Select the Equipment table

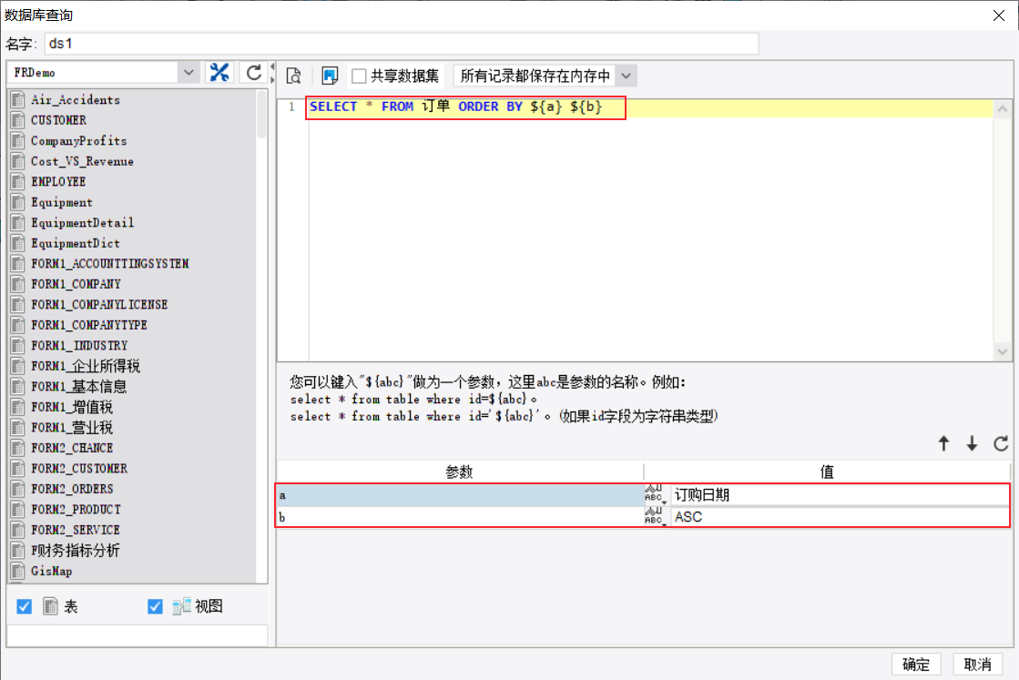[62, 203]
